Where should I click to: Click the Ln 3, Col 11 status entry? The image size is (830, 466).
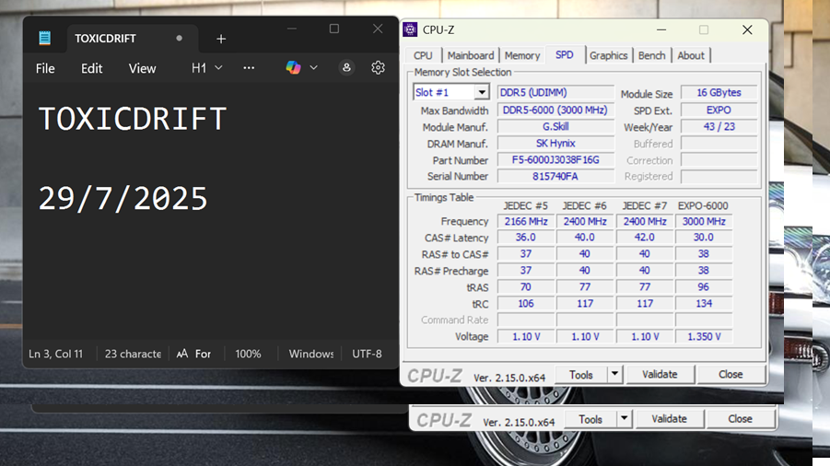55,354
